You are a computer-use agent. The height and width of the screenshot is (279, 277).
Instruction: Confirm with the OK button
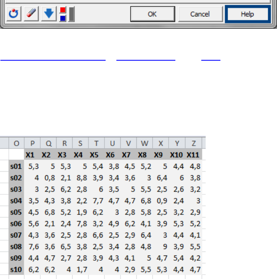tap(153, 14)
